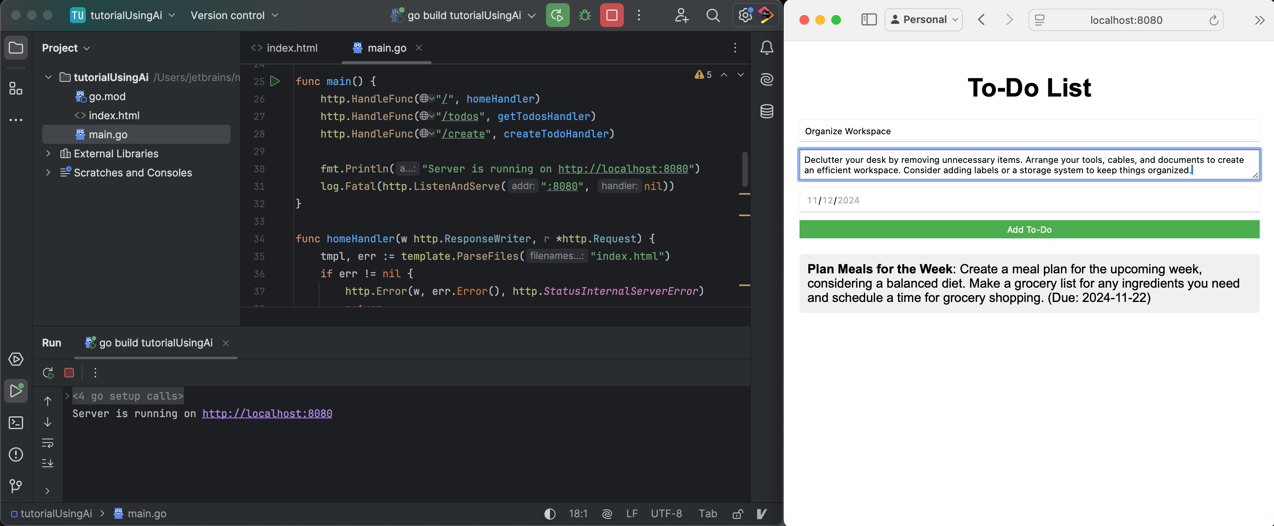Open the Database tool window
Image resolution: width=1274 pixels, height=526 pixels.
(x=767, y=111)
